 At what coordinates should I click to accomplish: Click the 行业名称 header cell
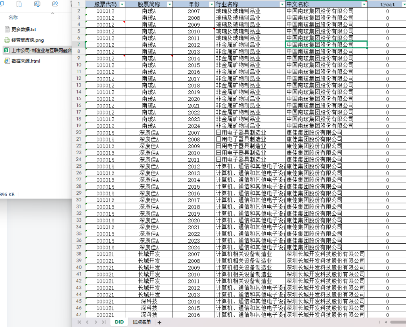250,4
